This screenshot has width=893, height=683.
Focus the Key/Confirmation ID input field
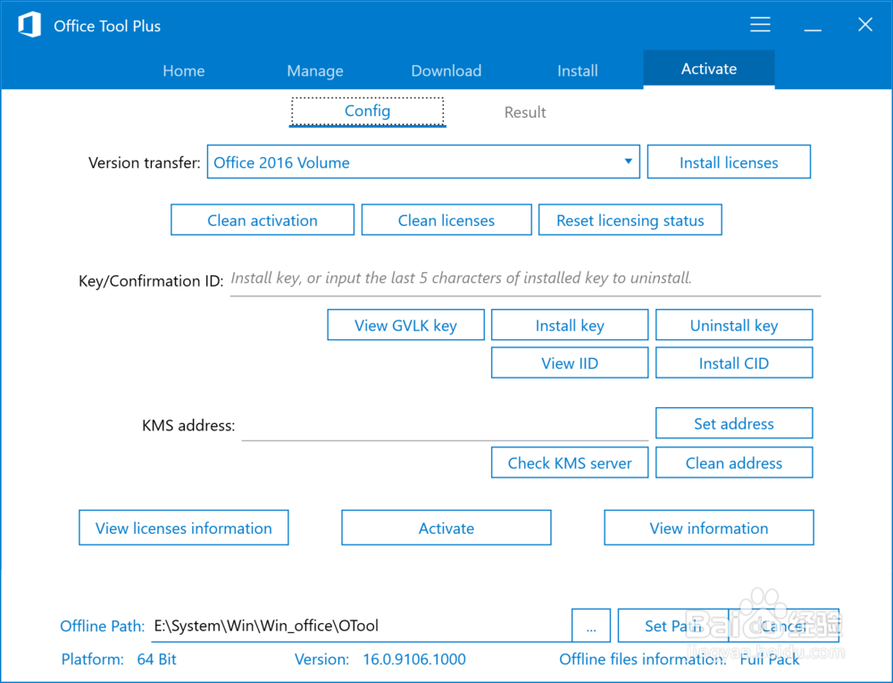pyautogui.click(x=525, y=279)
